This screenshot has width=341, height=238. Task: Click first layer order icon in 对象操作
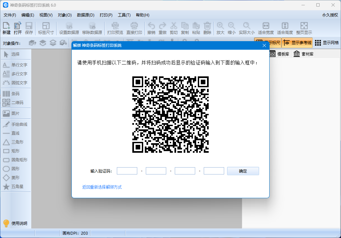tap(32, 43)
